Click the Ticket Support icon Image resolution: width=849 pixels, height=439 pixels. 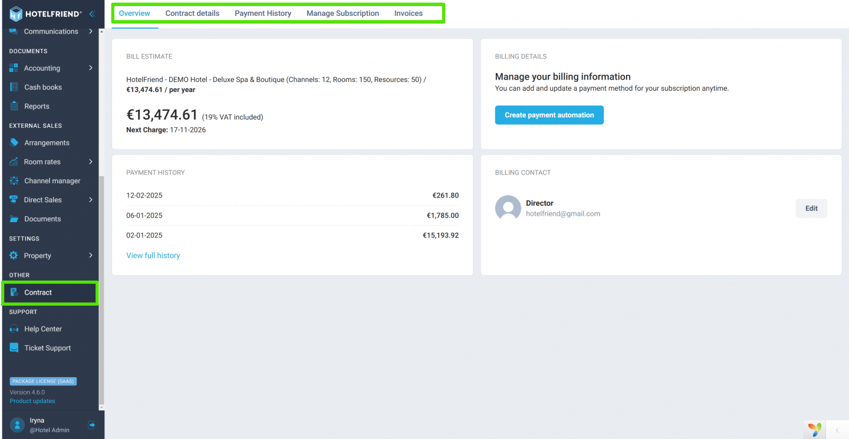14,348
